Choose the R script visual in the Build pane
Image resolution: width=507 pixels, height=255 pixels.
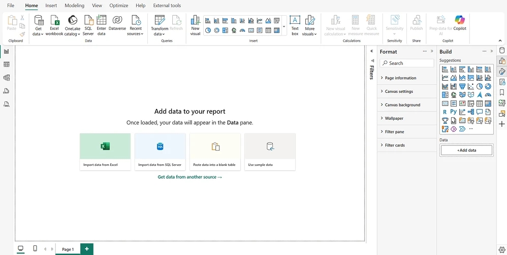(445, 112)
